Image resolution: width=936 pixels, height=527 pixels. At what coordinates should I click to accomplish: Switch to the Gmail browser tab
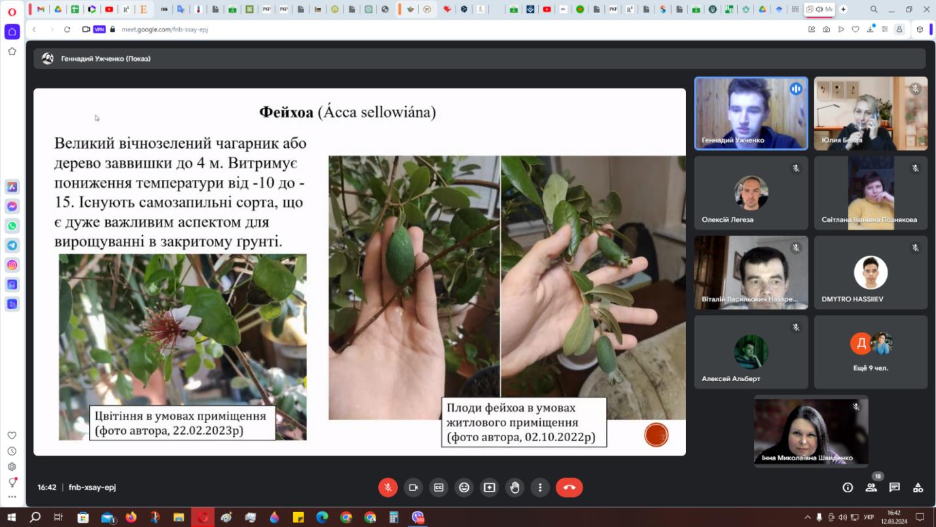[x=41, y=9]
